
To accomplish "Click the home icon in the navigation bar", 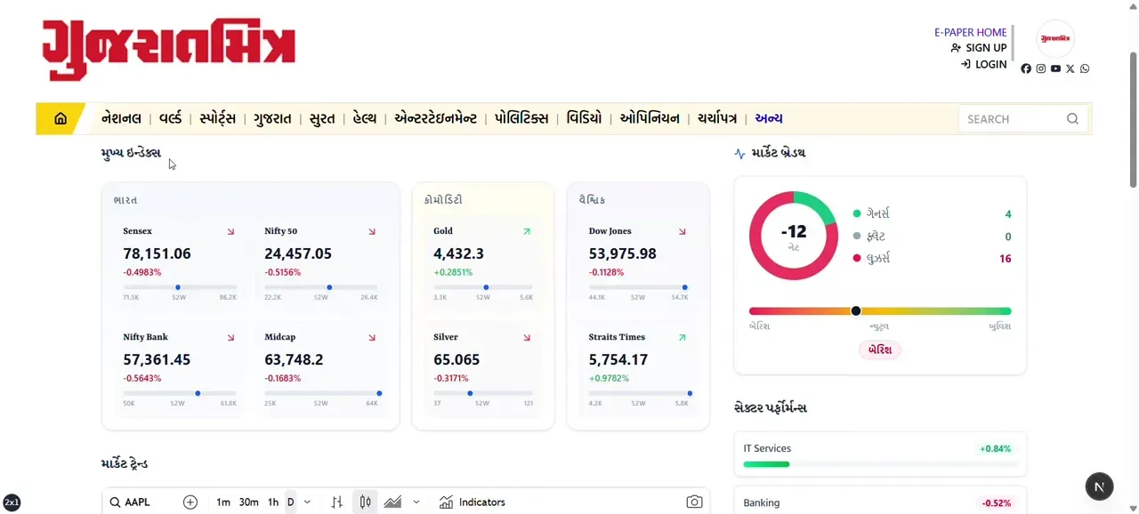I will tap(61, 118).
